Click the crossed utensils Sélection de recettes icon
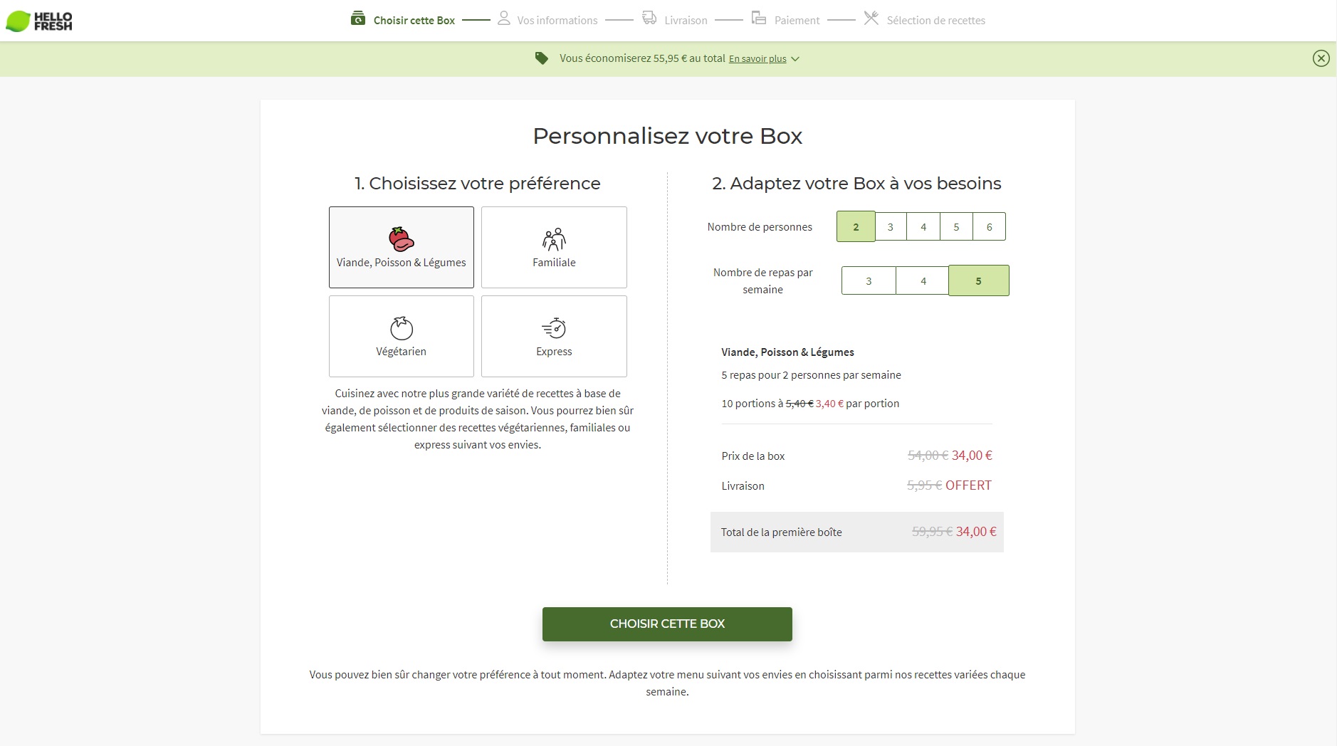This screenshot has height=746, width=1337. (x=871, y=19)
